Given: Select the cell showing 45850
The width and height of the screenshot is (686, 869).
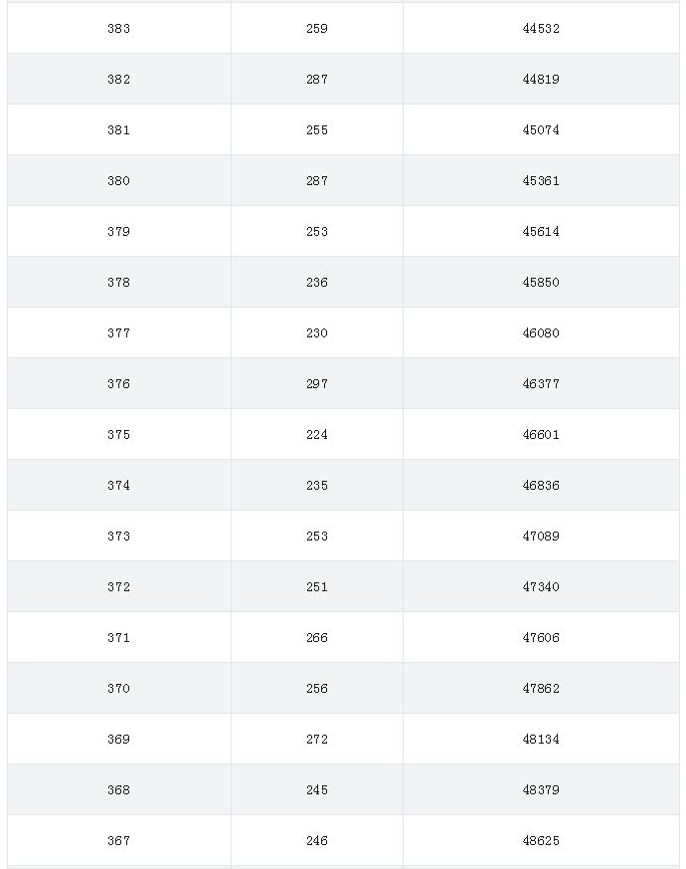Looking at the screenshot, I should [541, 282].
